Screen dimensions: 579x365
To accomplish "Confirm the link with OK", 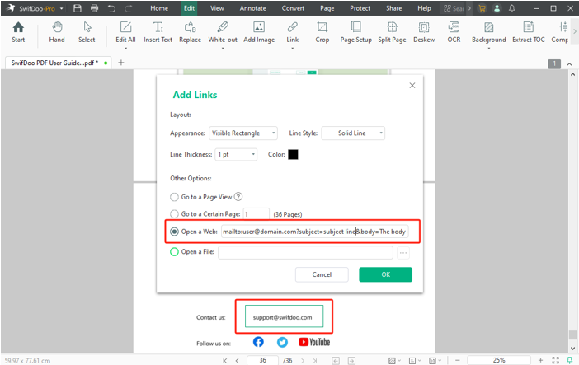I will 385,274.
